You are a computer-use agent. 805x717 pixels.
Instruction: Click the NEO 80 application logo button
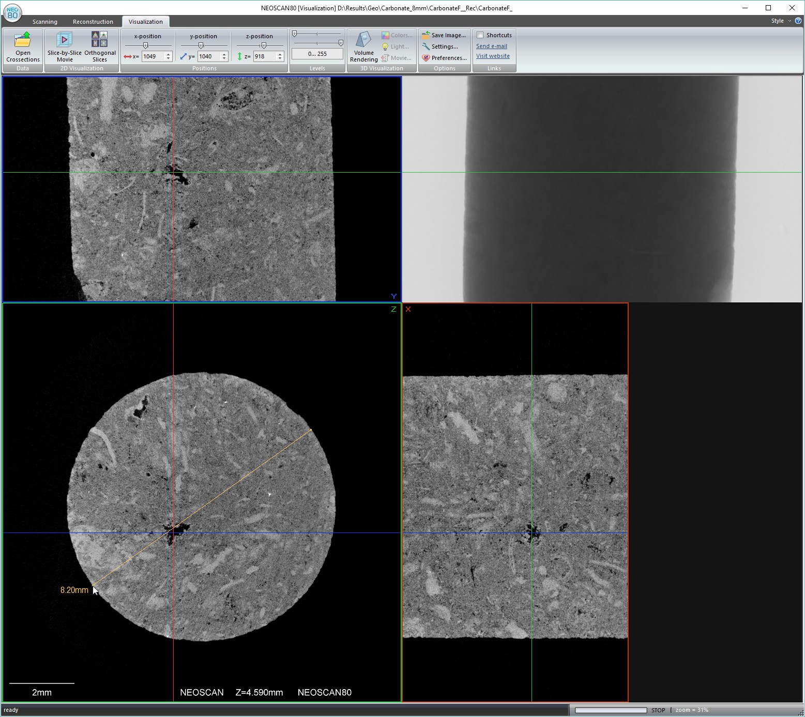tap(12, 13)
